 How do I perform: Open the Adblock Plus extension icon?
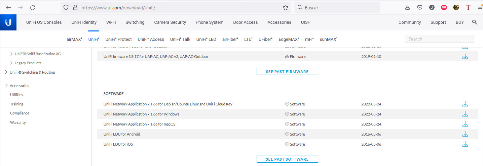click(x=444, y=7)
